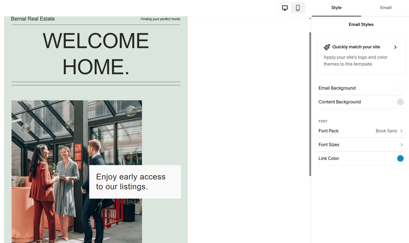Click the Bernal Real Estate header text
The width and height of the screenshot is (409, 243).
(x=33, y=19)
